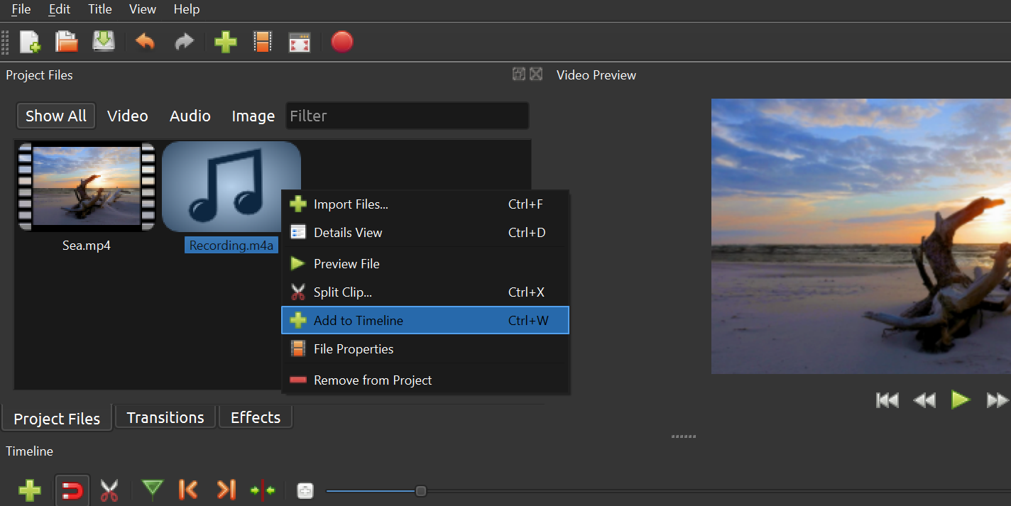Viewport: 1011px width, 506px height.
Task: Open Choose Profile filmstrip icon in toolbar
Action: pyautogui.click(x=263, y=43)
